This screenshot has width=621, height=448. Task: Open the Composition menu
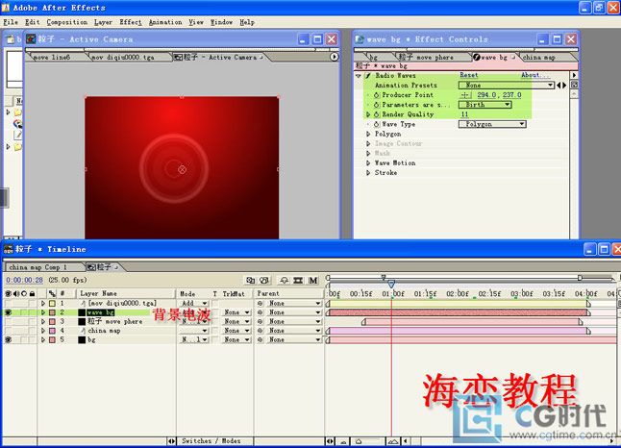click(x=67, y=22)
